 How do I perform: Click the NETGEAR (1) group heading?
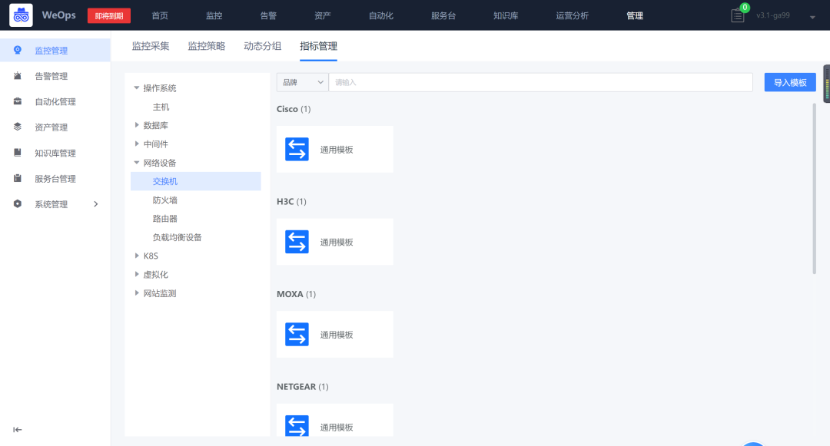tap(303, 386)
